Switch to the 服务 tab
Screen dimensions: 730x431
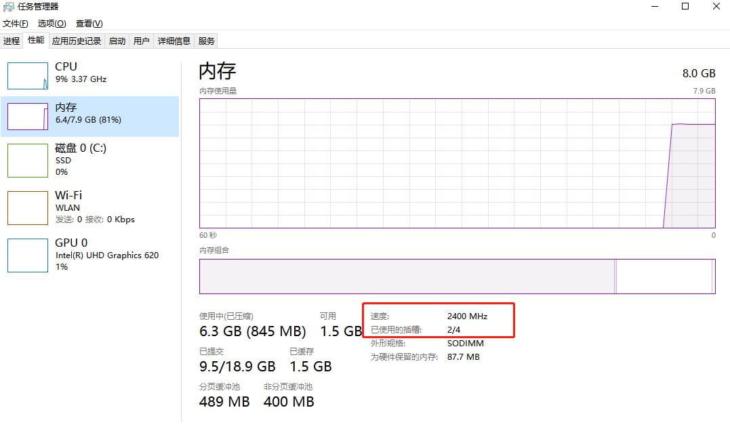(x=207, y=41)
